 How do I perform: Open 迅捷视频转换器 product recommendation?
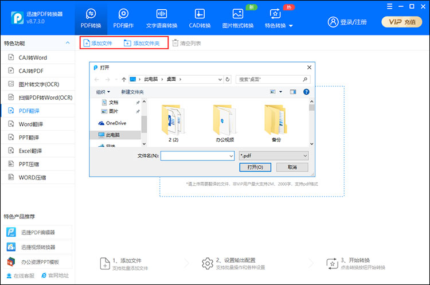tap(38, 247)
